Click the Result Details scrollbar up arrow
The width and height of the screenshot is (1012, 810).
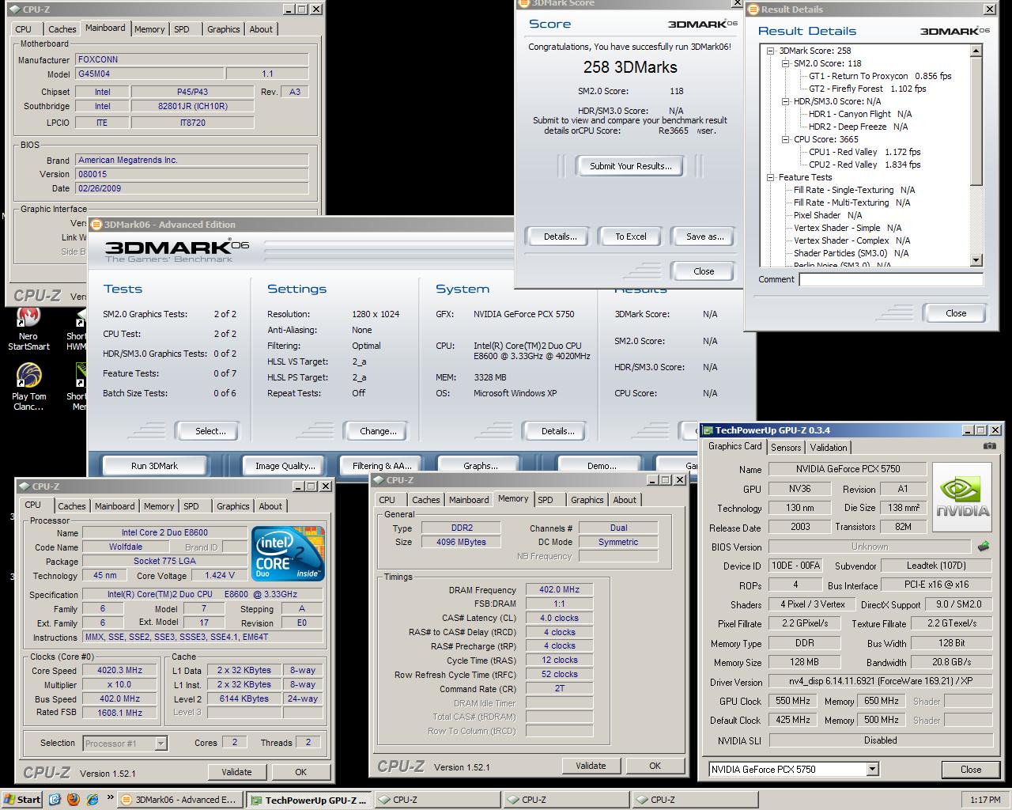click(976, 51)
